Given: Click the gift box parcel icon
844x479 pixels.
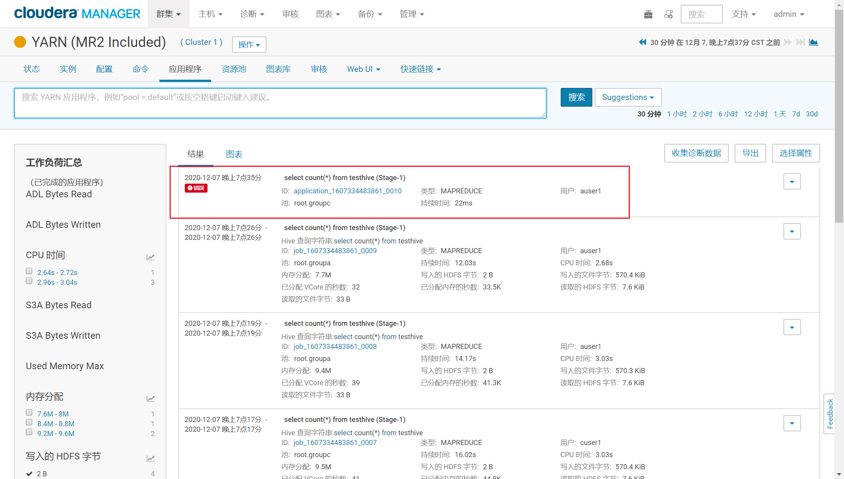Looking at the screenshot, I should (648, 14).
